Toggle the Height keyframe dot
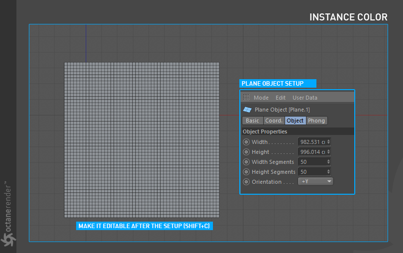Screen dimensions: 403x253 pos(246,152)
